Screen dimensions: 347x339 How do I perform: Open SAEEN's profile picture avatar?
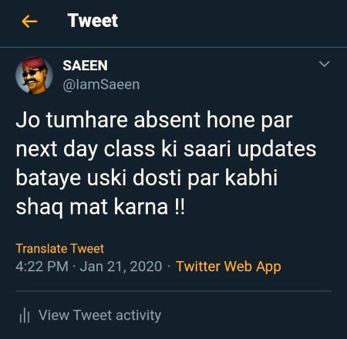(x=34, y=75)
